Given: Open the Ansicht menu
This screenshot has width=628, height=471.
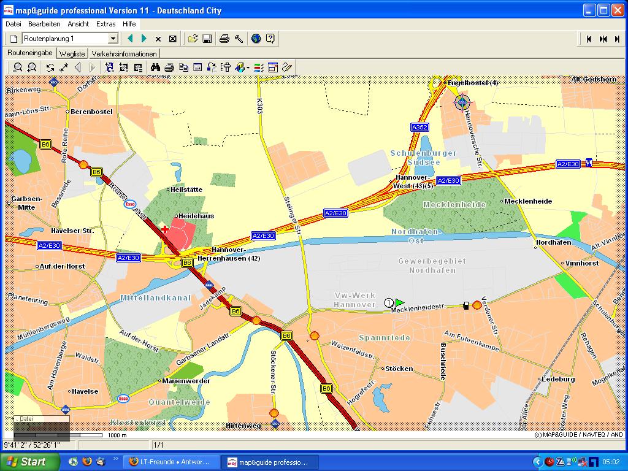Looking at the screenshot, I should 78,24.
